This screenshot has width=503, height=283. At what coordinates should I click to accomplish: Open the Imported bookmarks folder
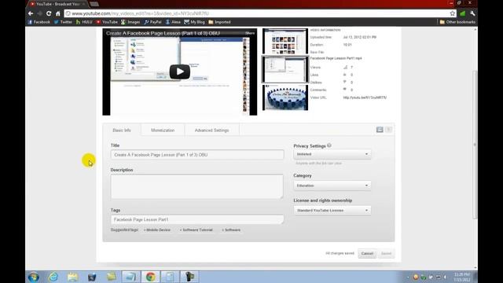[x=219, y=22]
